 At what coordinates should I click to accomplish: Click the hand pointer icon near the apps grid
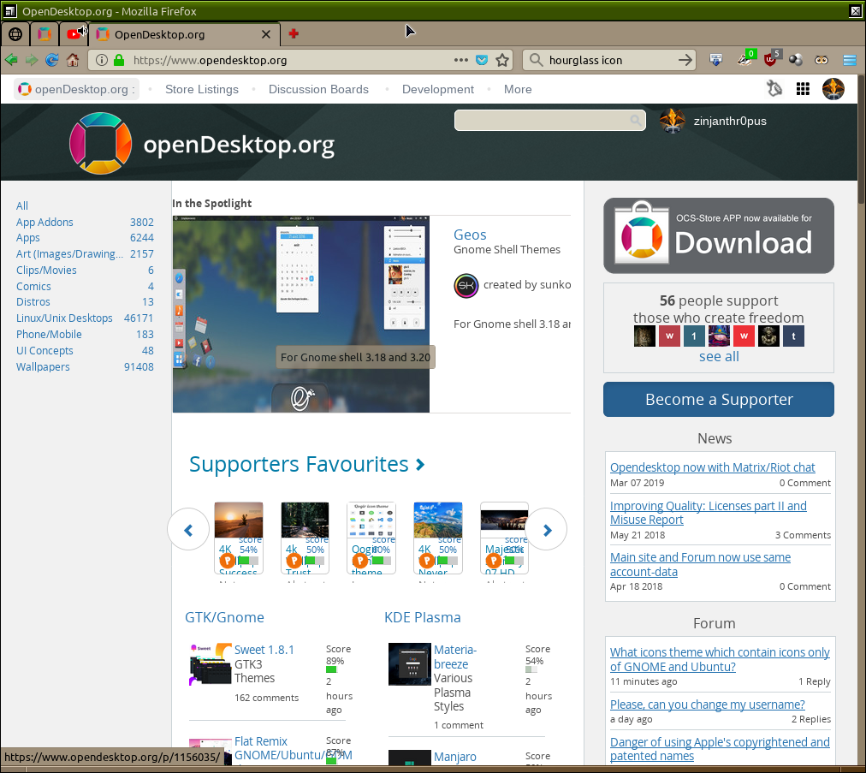pyautogui.click(x=774, y=88)
